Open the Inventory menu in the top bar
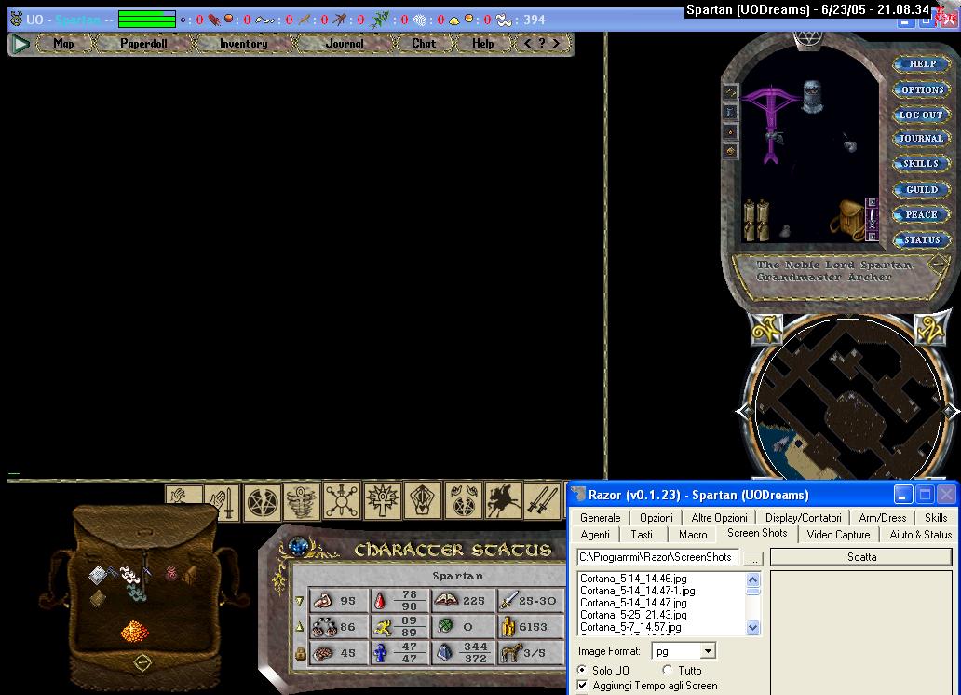The width and height of the screenshot is (961, 695). pos(243,44)
